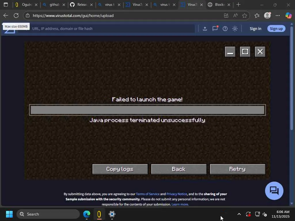View site information lock icon

(28, 16)
